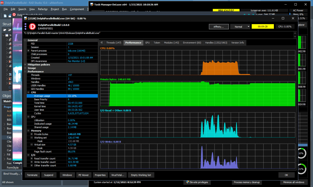Image resolution: width=313 pixels, height=187 pixels.
Task: Click the command line field scroll down arrow
Action: (x=295, y=37)
